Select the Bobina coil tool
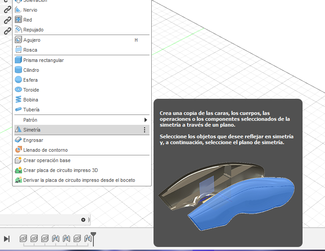Image resolution: width=325 pixels, height=251 pixels. pos(82,100)
